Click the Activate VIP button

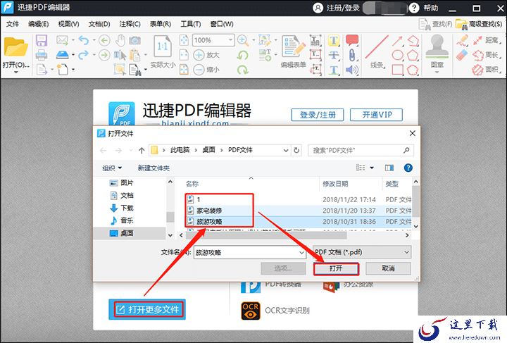click(376, 115)
